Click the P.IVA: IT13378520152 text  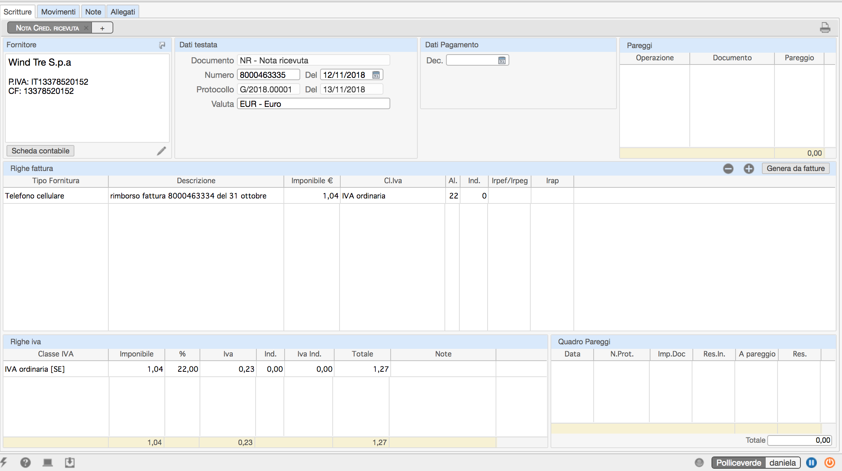[48, 82]
